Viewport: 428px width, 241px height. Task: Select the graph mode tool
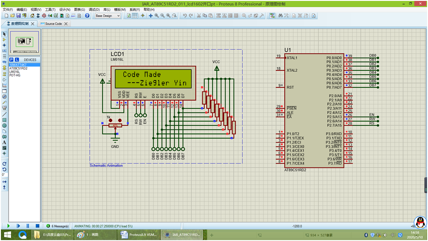(x=5, y=85)
